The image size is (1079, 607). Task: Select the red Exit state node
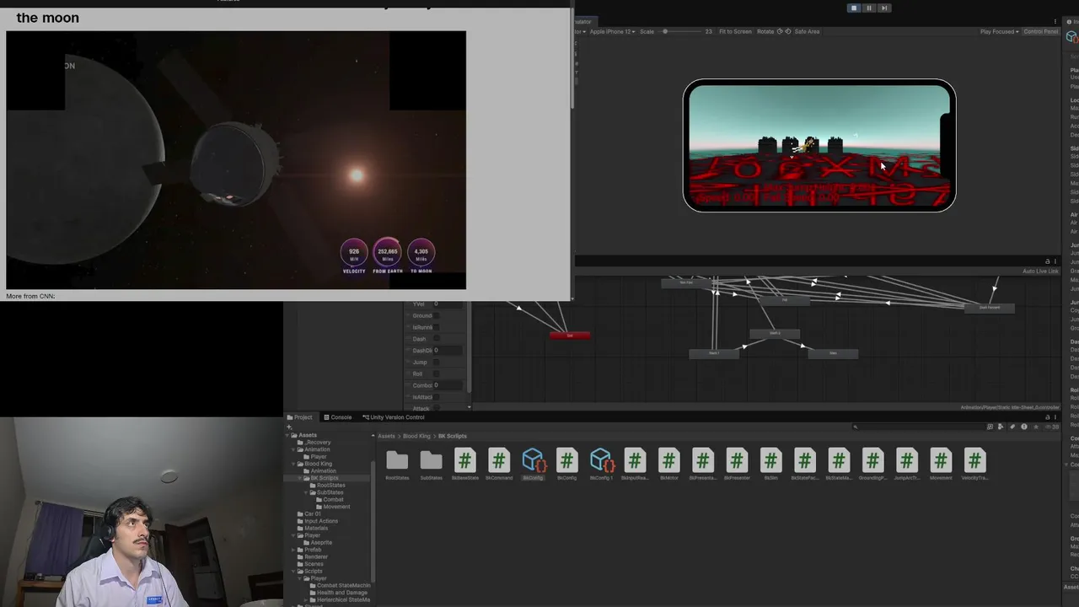(570, 336)
